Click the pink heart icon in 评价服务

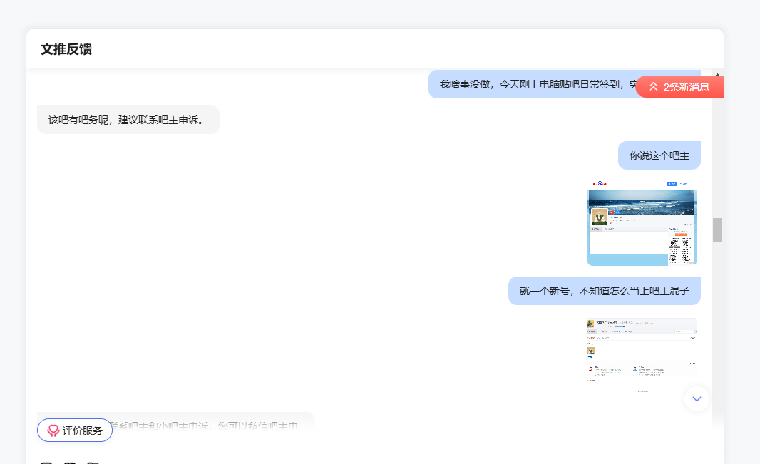coord(53,431)
